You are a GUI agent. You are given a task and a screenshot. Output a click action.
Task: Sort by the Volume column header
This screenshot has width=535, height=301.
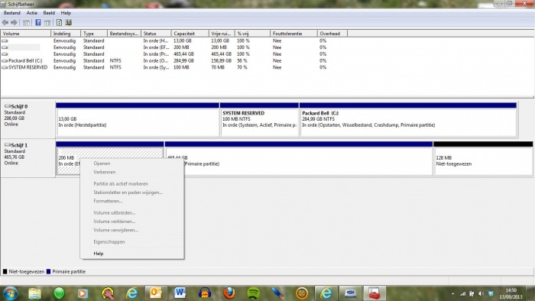pyautogui.click(x=25, y=34)
